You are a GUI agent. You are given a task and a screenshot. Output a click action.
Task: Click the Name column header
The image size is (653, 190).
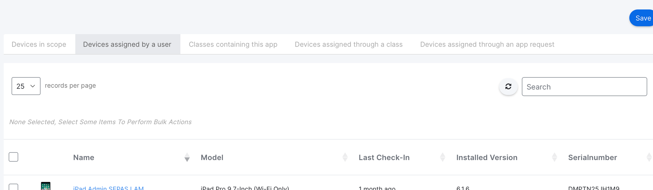[x=84, y=158]
